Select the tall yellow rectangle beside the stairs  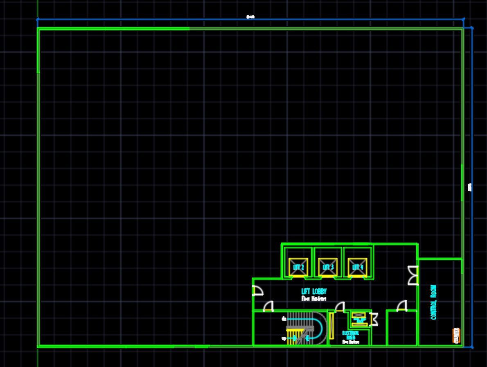(x=331, y=326)
